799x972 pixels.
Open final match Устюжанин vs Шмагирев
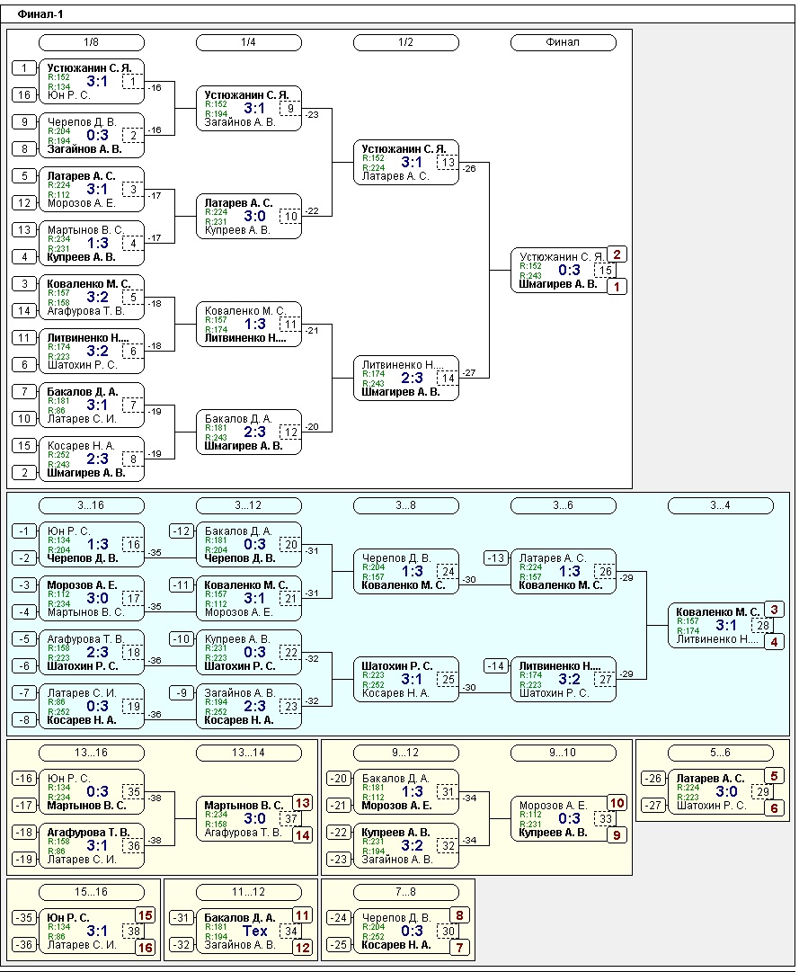coord(564,271)
